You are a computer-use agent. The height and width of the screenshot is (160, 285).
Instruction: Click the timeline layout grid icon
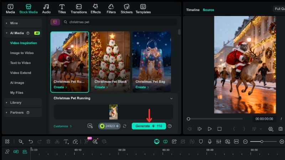coord(7,142)
